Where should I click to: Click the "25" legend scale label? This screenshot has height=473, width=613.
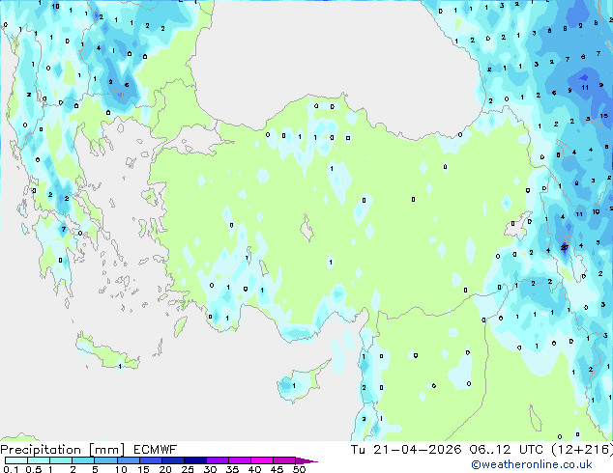[x=188, y=469]
